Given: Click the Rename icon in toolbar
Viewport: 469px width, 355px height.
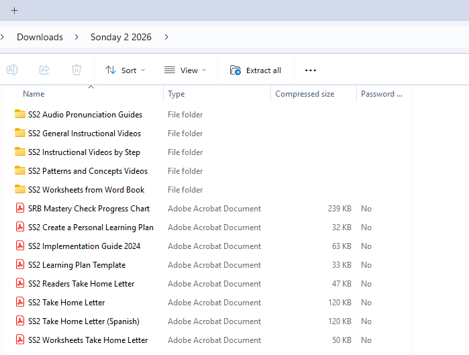Looking at the screenshot, I should click(12, 70).
